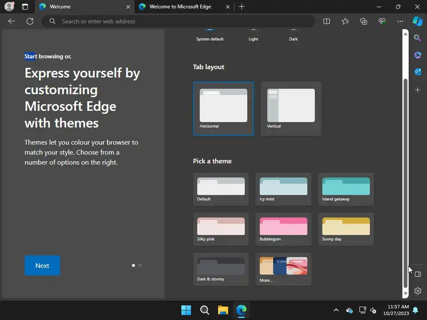The image size is (427, 320).
Task: Open the profile avatar in title bar
Action: 10,7
